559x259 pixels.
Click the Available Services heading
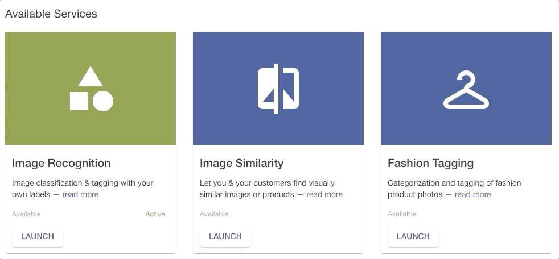(51, 14)
